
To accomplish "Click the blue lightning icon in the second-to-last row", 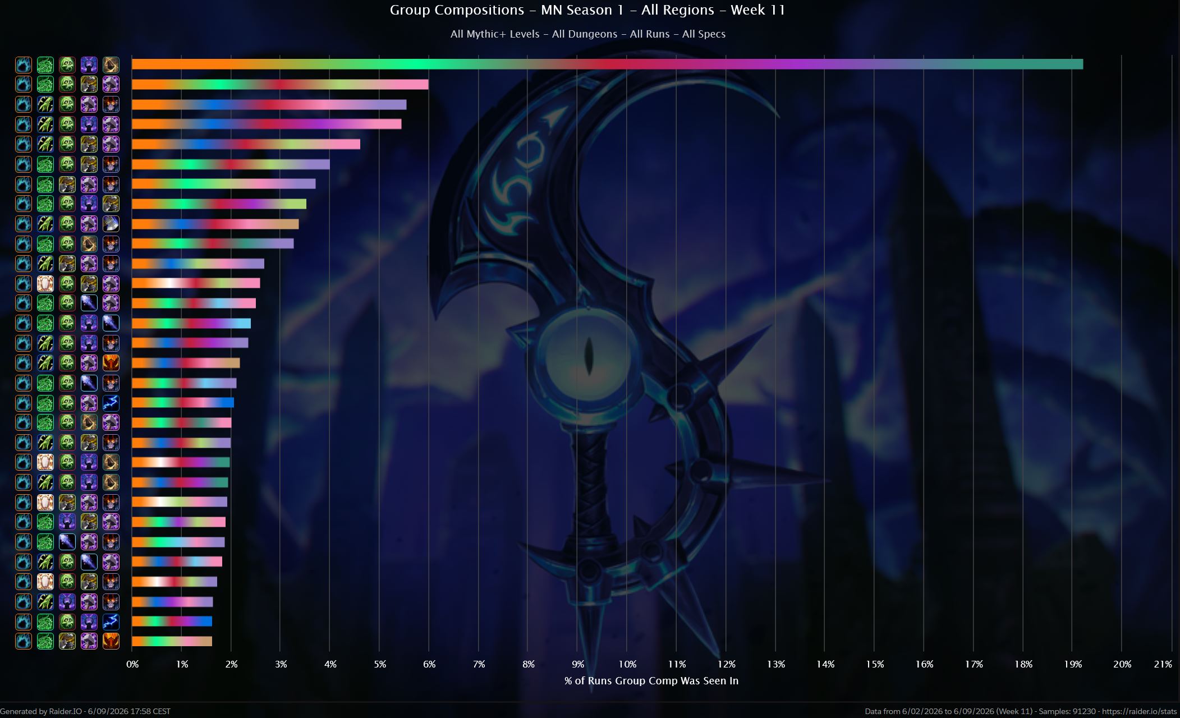I will (x=111, y=622).
